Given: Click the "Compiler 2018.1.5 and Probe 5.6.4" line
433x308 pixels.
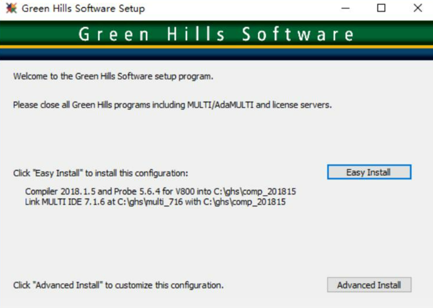Looking at the screenshot, I should [161, 191].
